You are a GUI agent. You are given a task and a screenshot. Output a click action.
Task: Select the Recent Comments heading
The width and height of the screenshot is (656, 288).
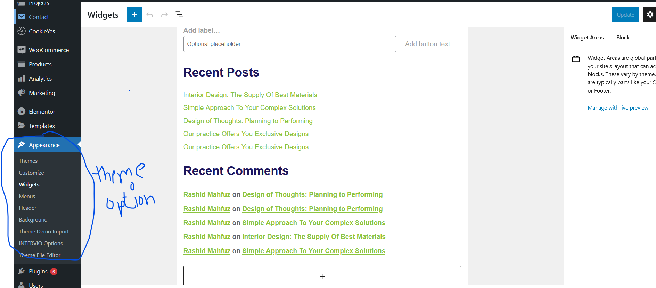pyautogui.click(x=236, y=171)
